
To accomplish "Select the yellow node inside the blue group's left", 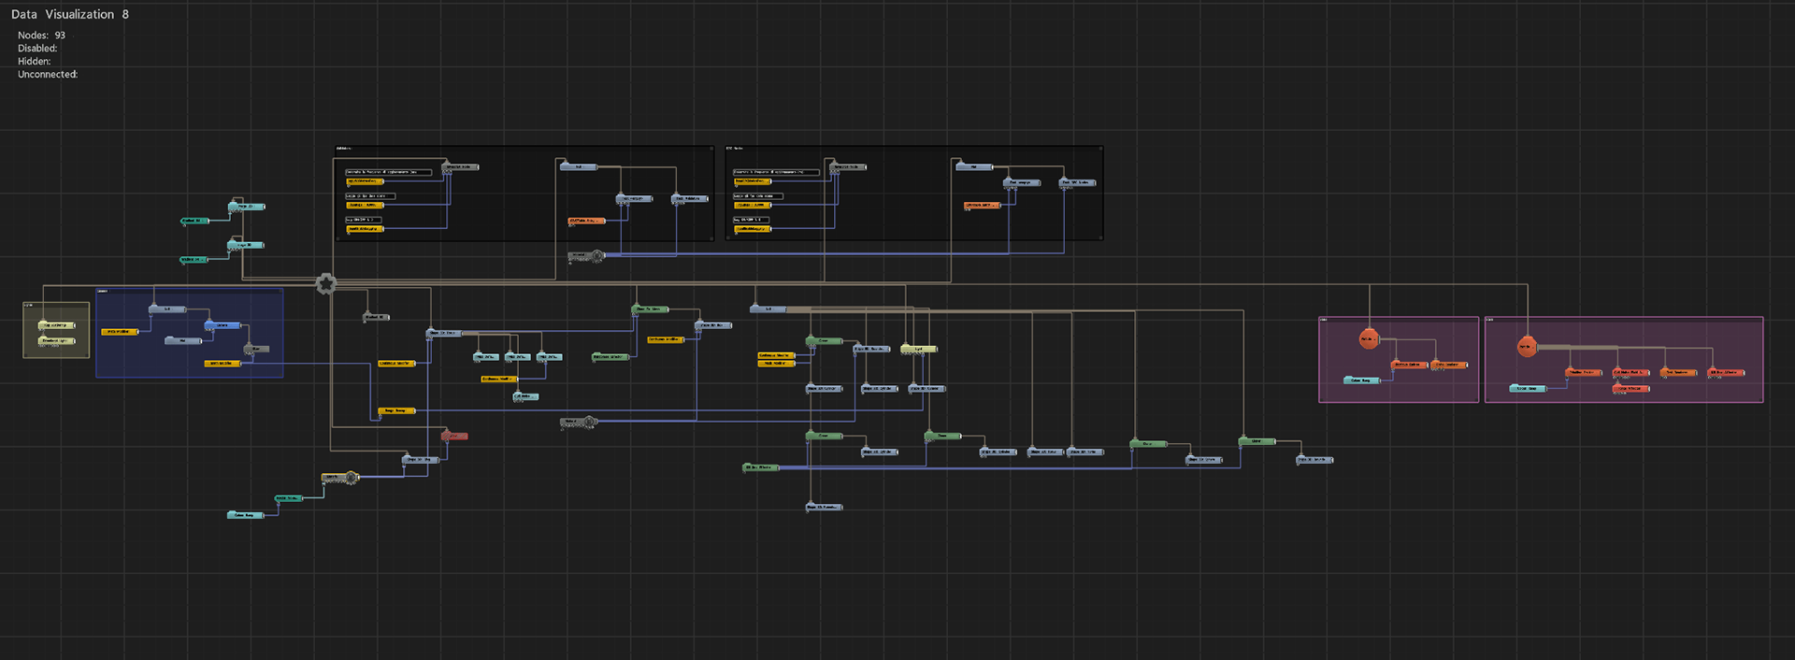I will pyautogui.click(x=120, y=332).
